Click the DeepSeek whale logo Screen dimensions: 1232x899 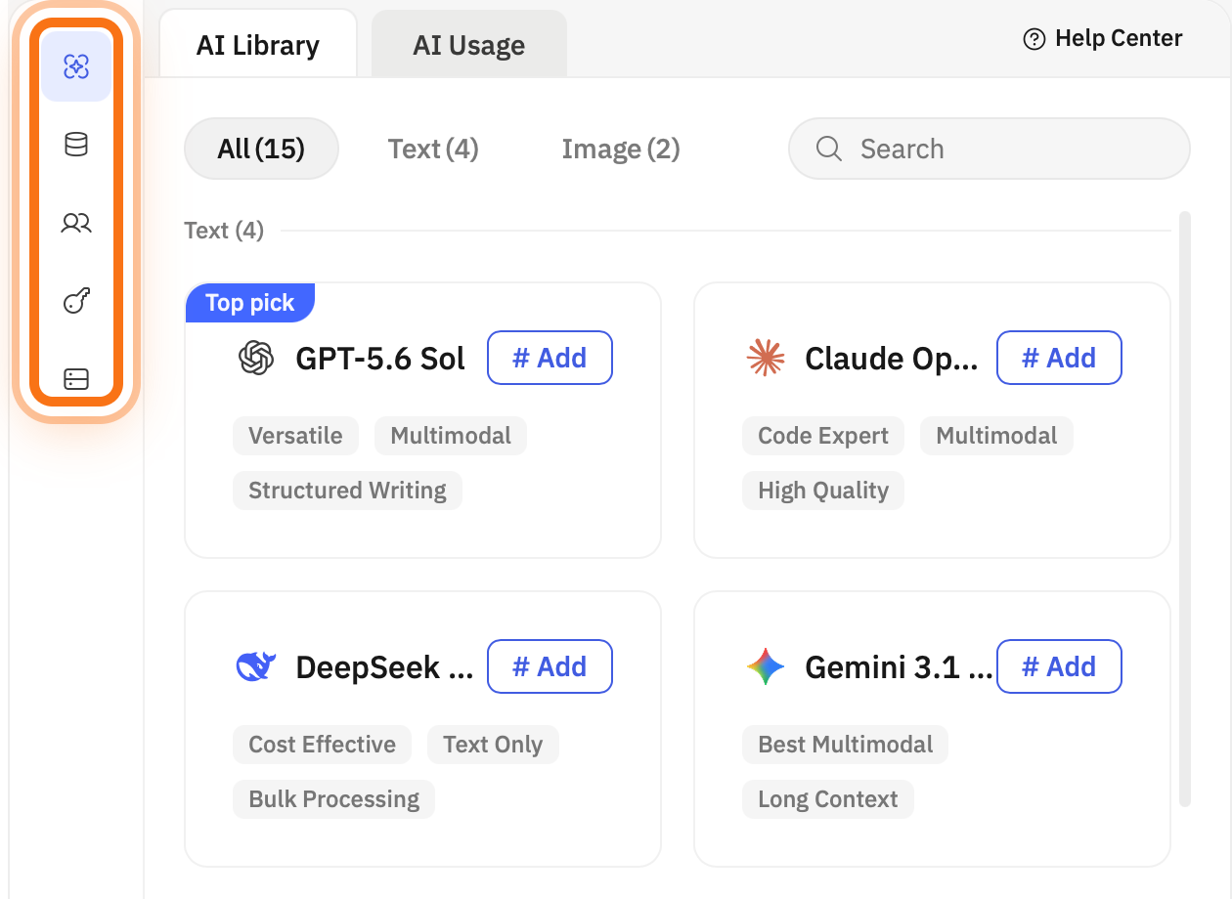(x=256, y=666)
